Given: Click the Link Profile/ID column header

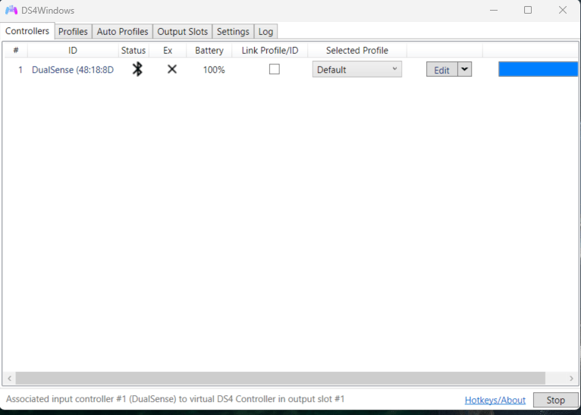Looking at the screenshot, I should [270, 50].
